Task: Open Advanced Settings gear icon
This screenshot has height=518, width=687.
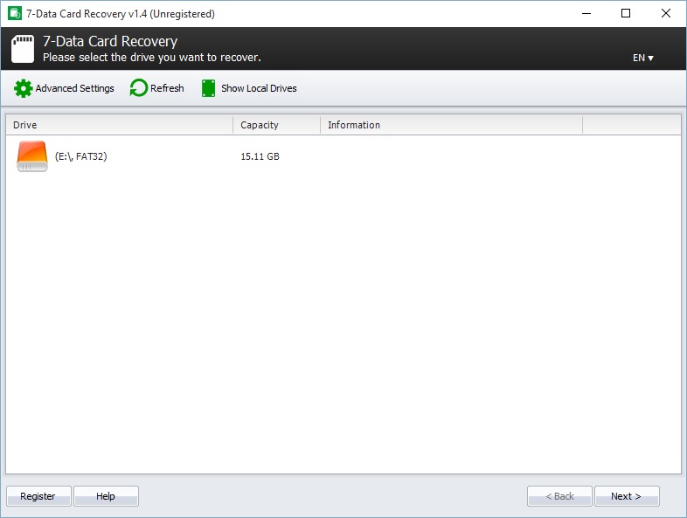Action: [23, 88]
